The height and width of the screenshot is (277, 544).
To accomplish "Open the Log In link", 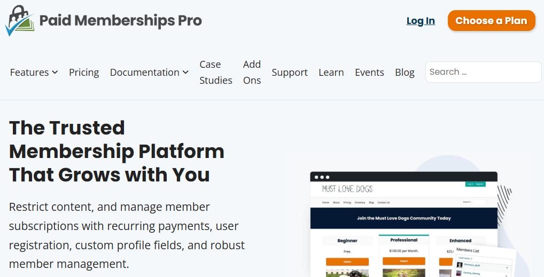I will pos(421,21).
